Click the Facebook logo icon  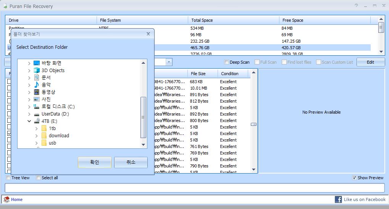click(338, 199)
